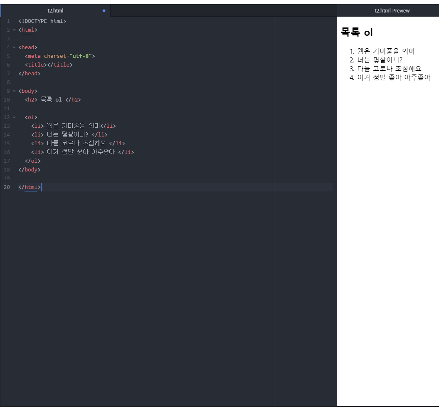The image size is (439, 407).
Task: Click the code line with 너는 몇살이니?
Action: (69, 134)
